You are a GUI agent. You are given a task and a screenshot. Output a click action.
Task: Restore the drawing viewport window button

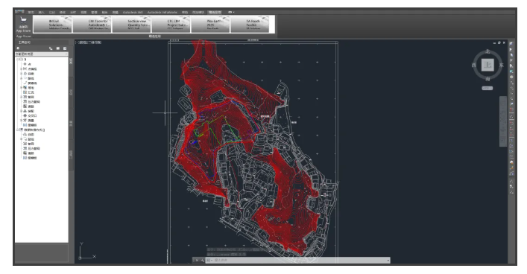(499, 42)
